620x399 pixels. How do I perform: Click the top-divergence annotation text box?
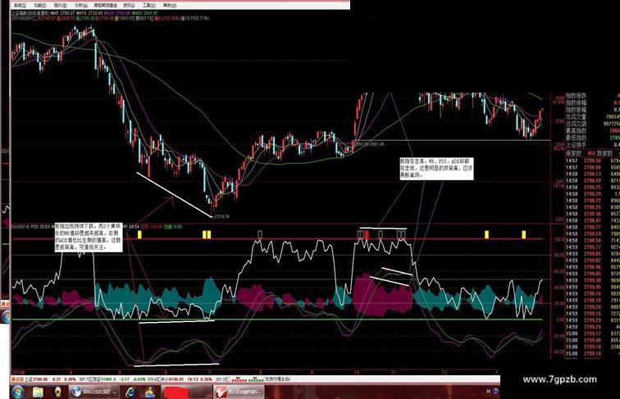pyautogui.click(x=436, y=169)
